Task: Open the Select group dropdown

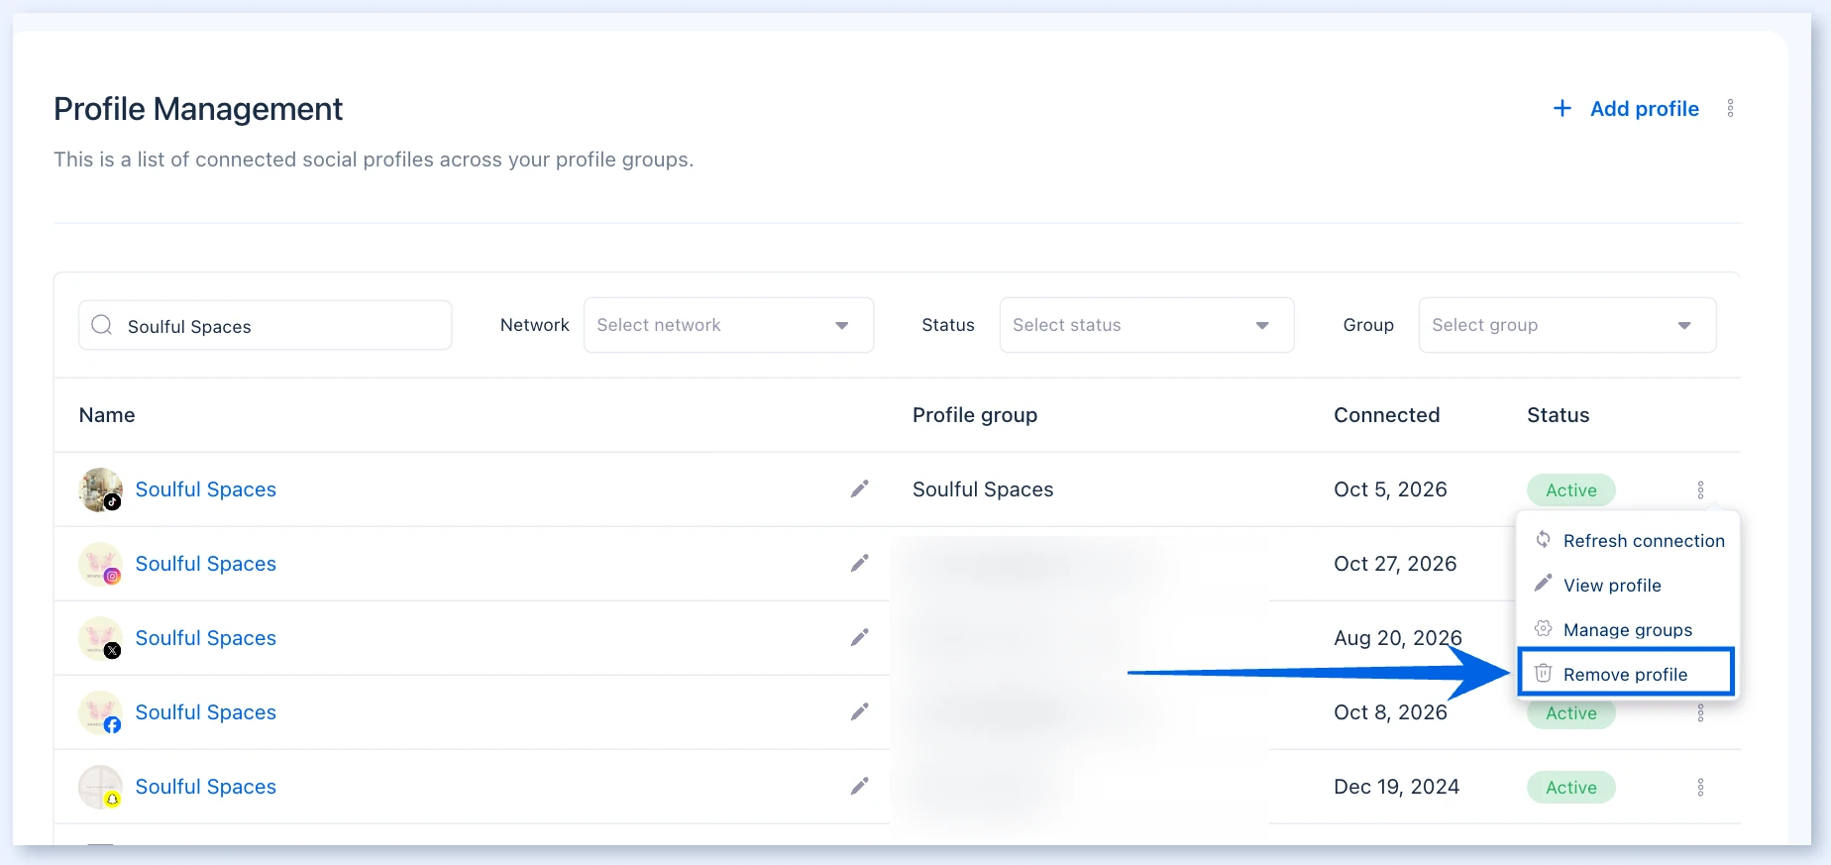Action: click(x=1566, y=325)
